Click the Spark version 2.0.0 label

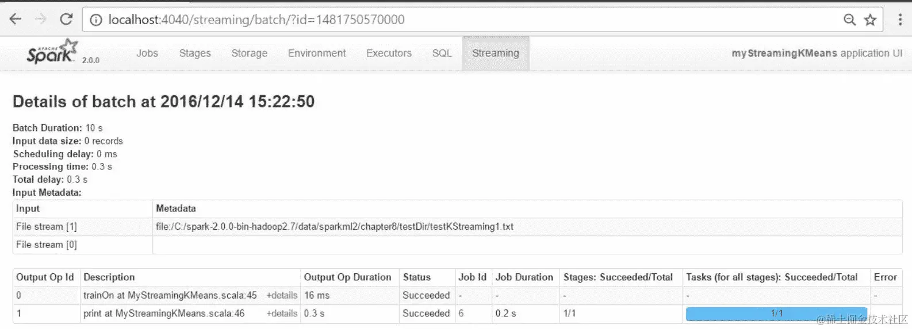pos(91,60)
